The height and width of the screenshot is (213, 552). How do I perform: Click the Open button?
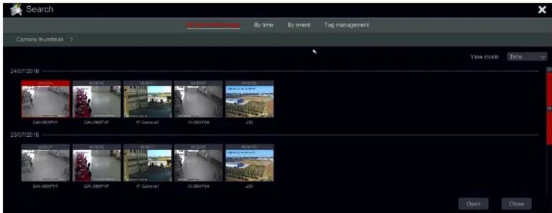click(473, 204)
